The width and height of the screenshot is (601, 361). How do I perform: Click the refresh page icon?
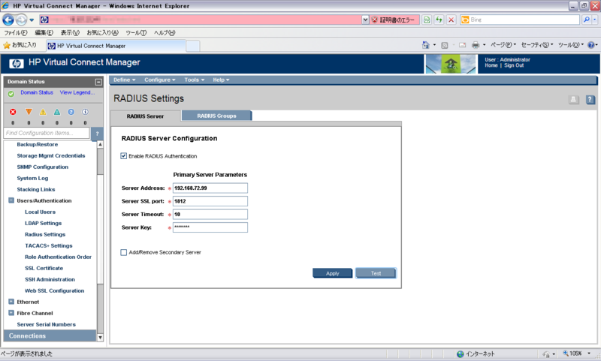(x=439, y=20)
